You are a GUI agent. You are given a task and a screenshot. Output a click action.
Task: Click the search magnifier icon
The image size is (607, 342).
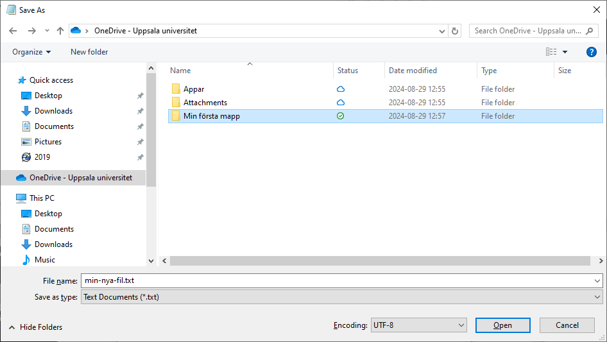click(589, 31)
